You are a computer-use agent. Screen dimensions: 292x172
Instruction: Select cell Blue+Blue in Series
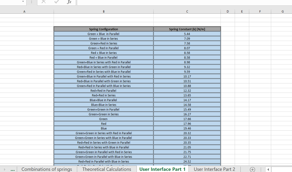[104, 105]
